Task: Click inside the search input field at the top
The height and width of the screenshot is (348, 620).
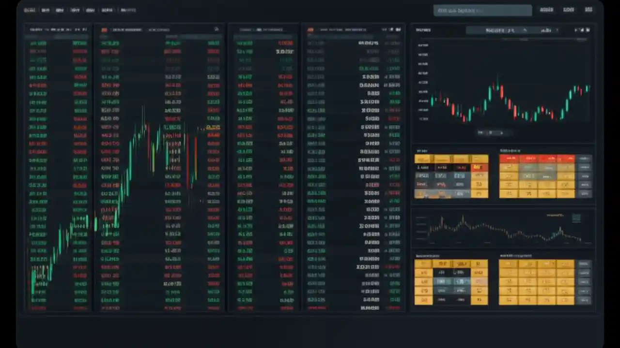Action: click(x=482, y=10)
